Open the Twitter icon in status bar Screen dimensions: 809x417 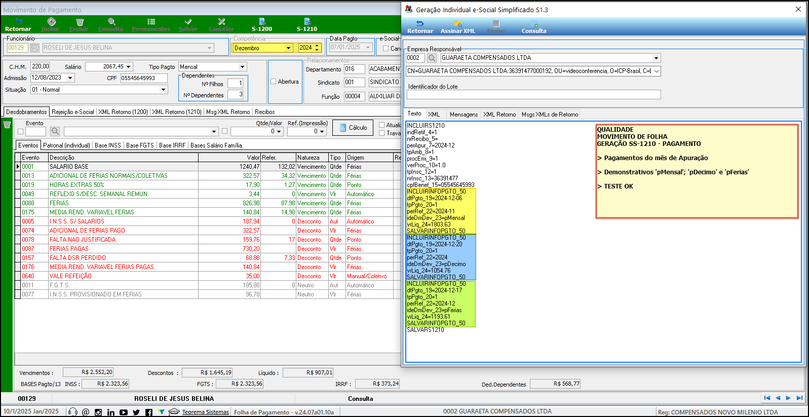[136, 412]
